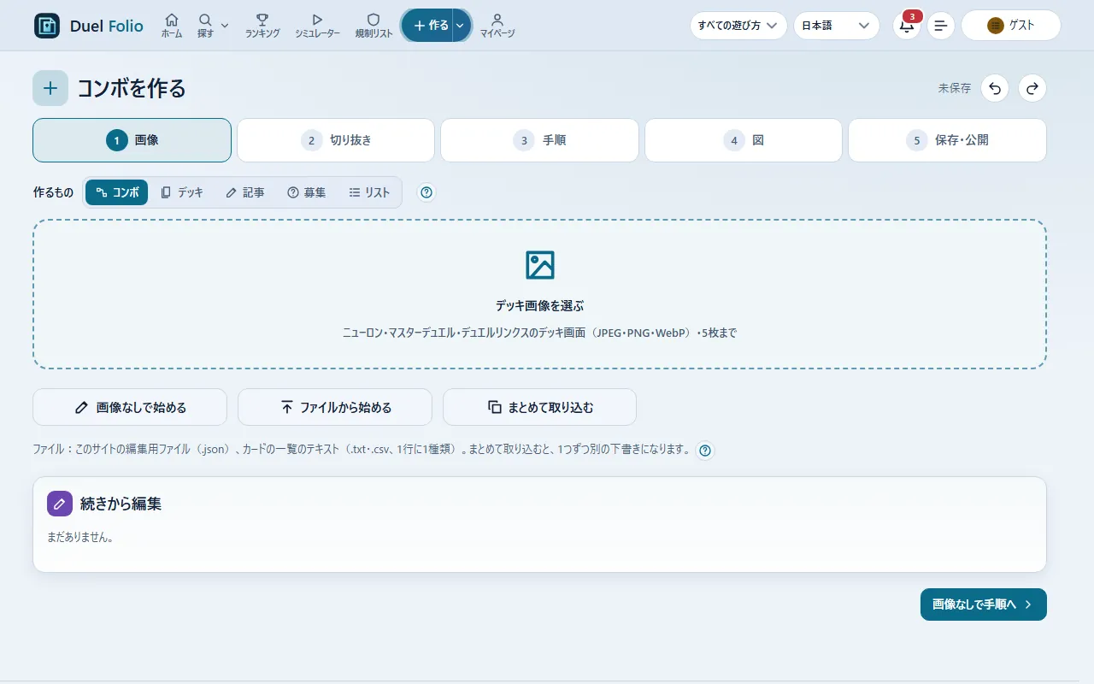
Task: Click the Duel Folio logo icon
Action: coord(47,26)
